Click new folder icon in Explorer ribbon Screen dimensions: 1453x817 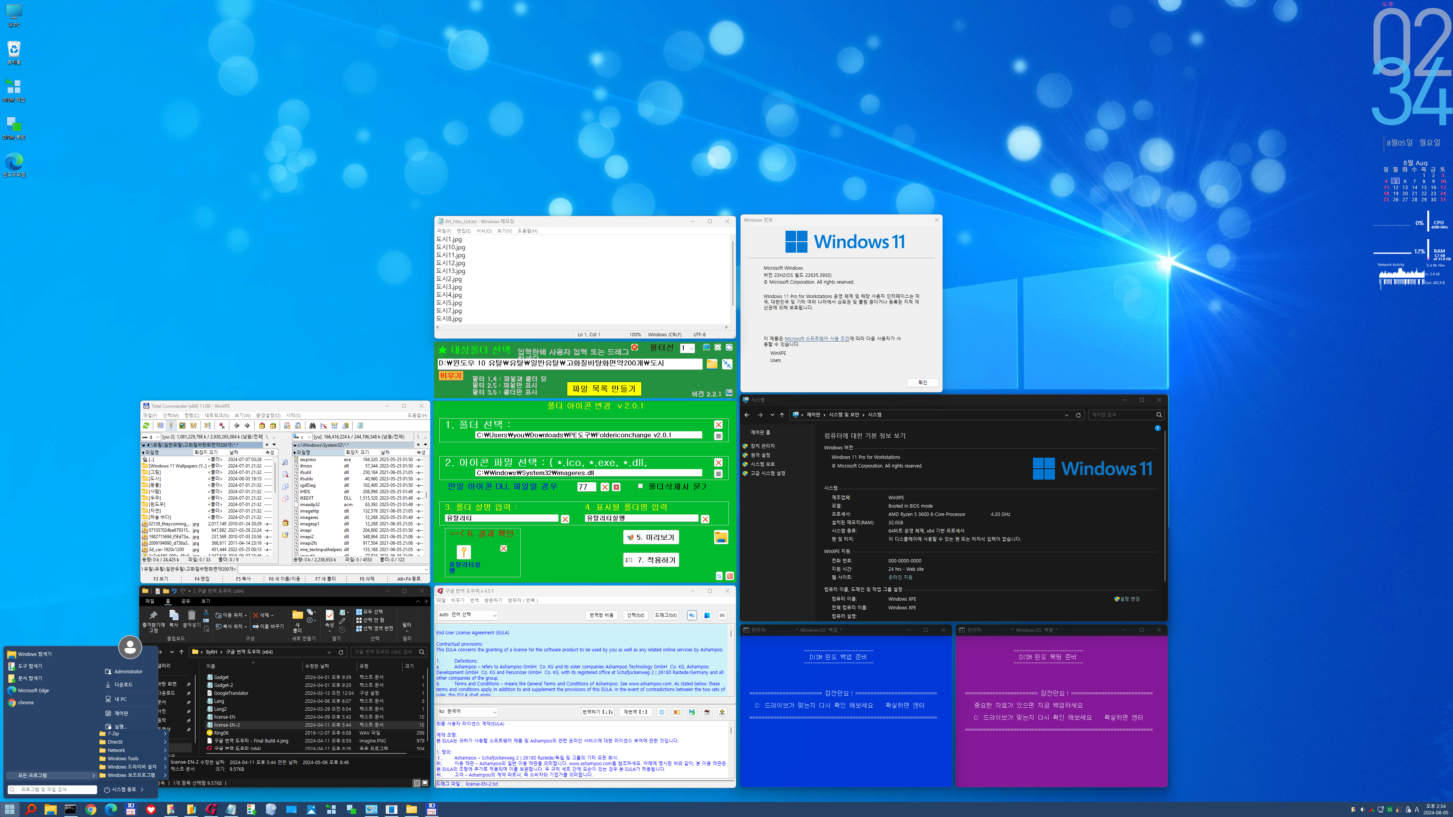[x=297, y=615]
